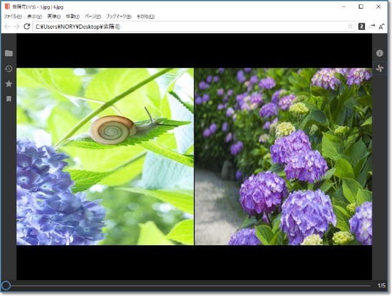This screenshot has width=392, height=296.
Task: Open the folder list panel in sidebar
Action: (9, 53)
